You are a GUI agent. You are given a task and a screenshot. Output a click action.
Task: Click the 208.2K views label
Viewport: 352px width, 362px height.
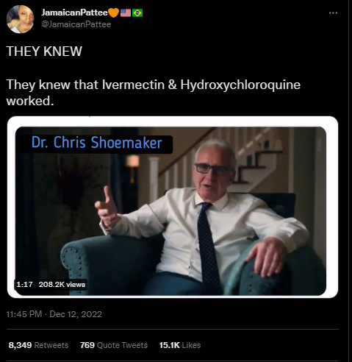coord(62,285)
